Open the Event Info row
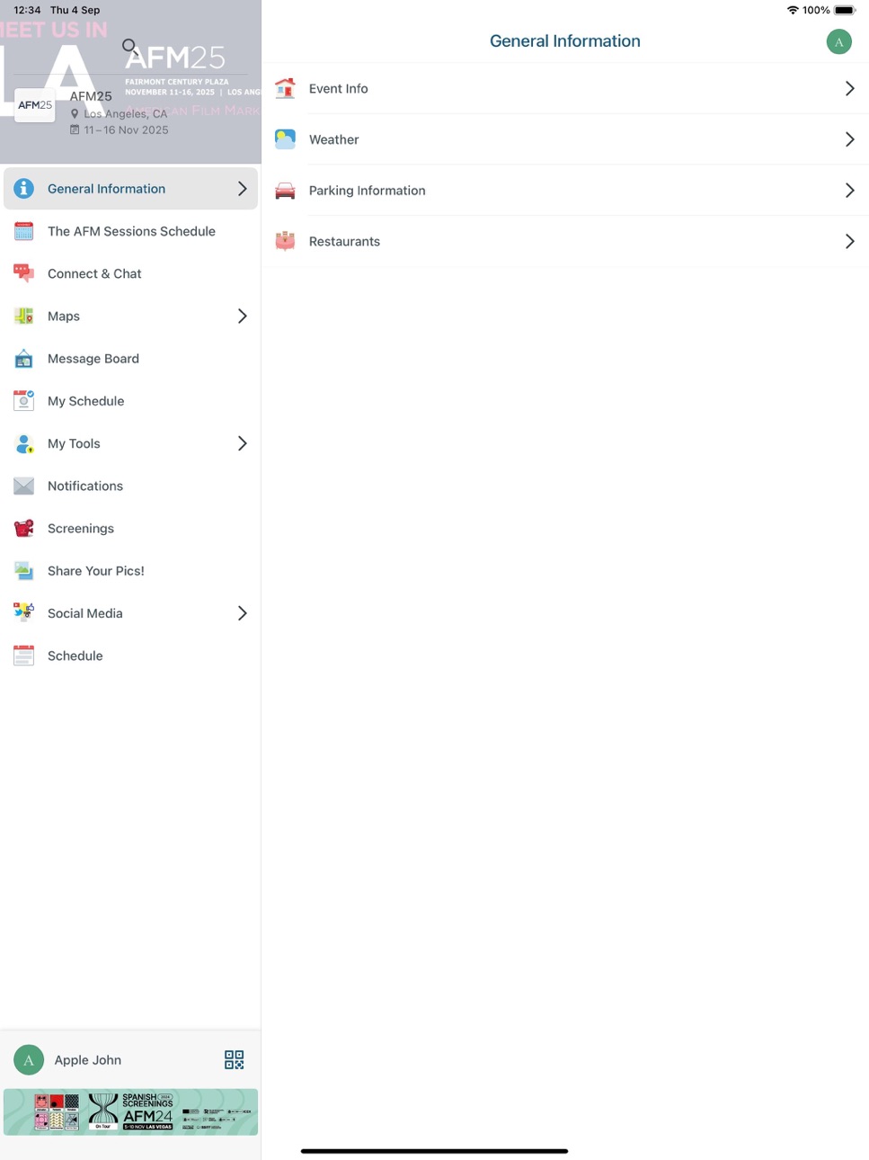The height and width of the screenshot is (1160, 869). tap(566, 88)
